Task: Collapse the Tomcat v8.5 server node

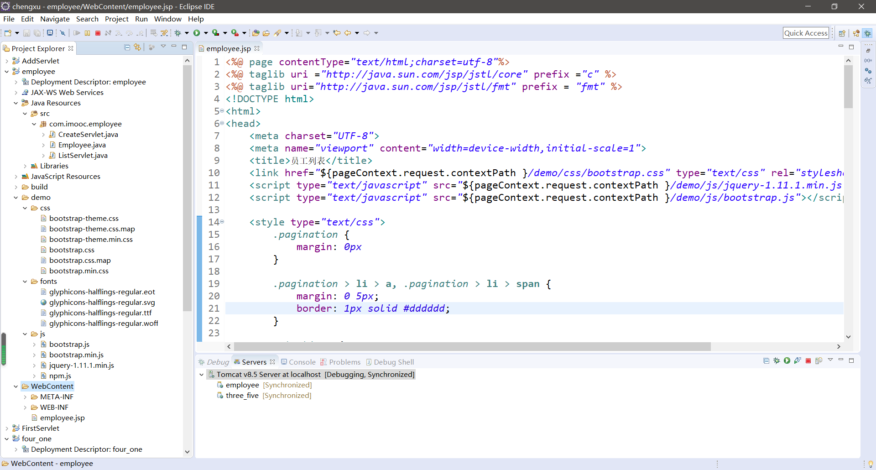Action: (x=201, y=374)
